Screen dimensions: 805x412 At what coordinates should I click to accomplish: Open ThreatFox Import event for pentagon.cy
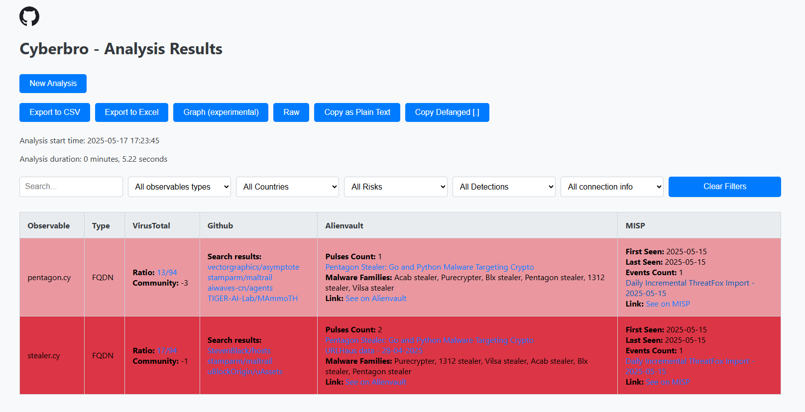pos(690,288)
